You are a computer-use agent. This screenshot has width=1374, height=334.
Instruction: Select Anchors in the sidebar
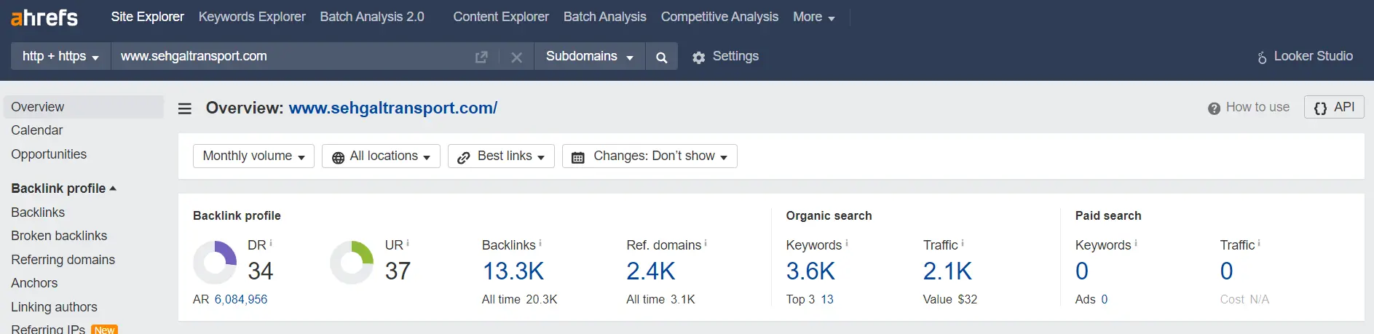click(34, 283)
